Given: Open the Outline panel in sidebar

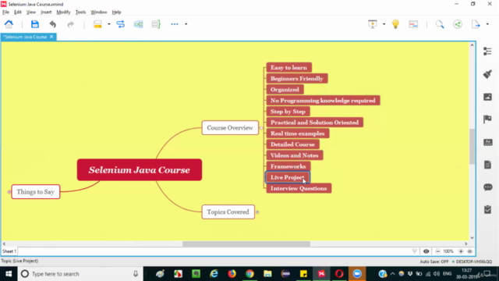Looking at the screenshot, I should click(x=487, y=52).
